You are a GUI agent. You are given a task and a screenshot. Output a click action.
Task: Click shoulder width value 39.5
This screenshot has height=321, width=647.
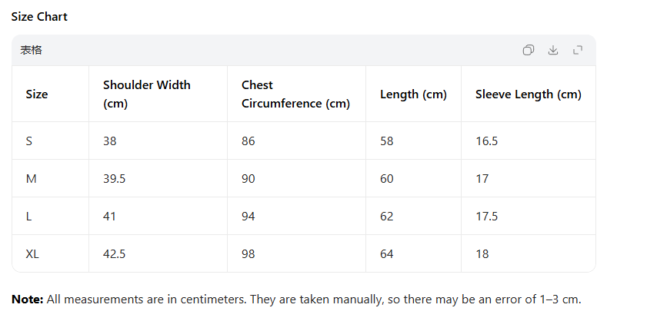point(115,179)
